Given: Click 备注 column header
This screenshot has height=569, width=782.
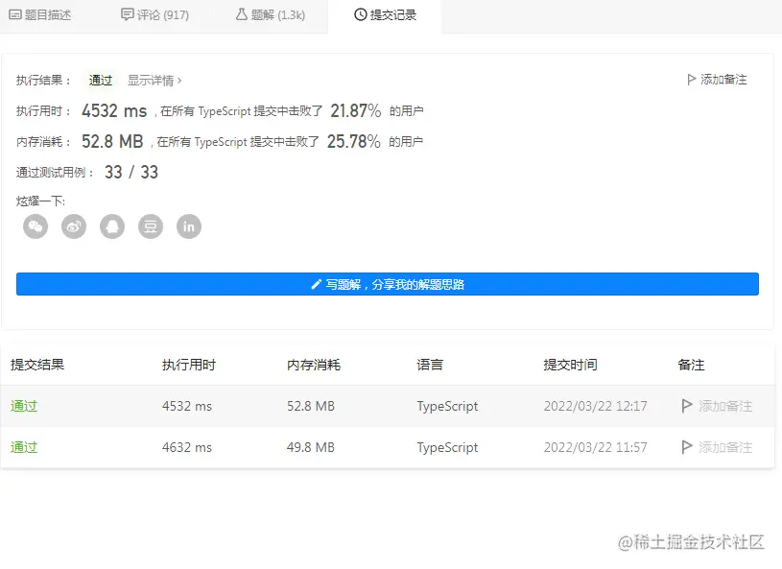Looking at the screenshot, I should coord(691,365).
